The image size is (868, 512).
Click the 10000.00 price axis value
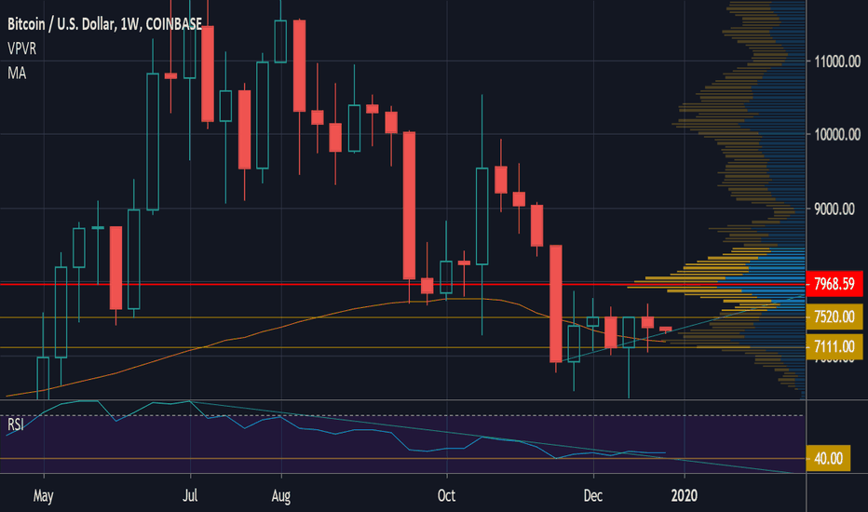click(837, 134)
